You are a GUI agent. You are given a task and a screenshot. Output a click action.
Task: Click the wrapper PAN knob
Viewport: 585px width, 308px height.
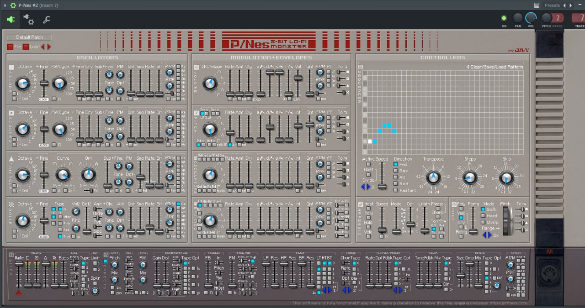[518, 18]
